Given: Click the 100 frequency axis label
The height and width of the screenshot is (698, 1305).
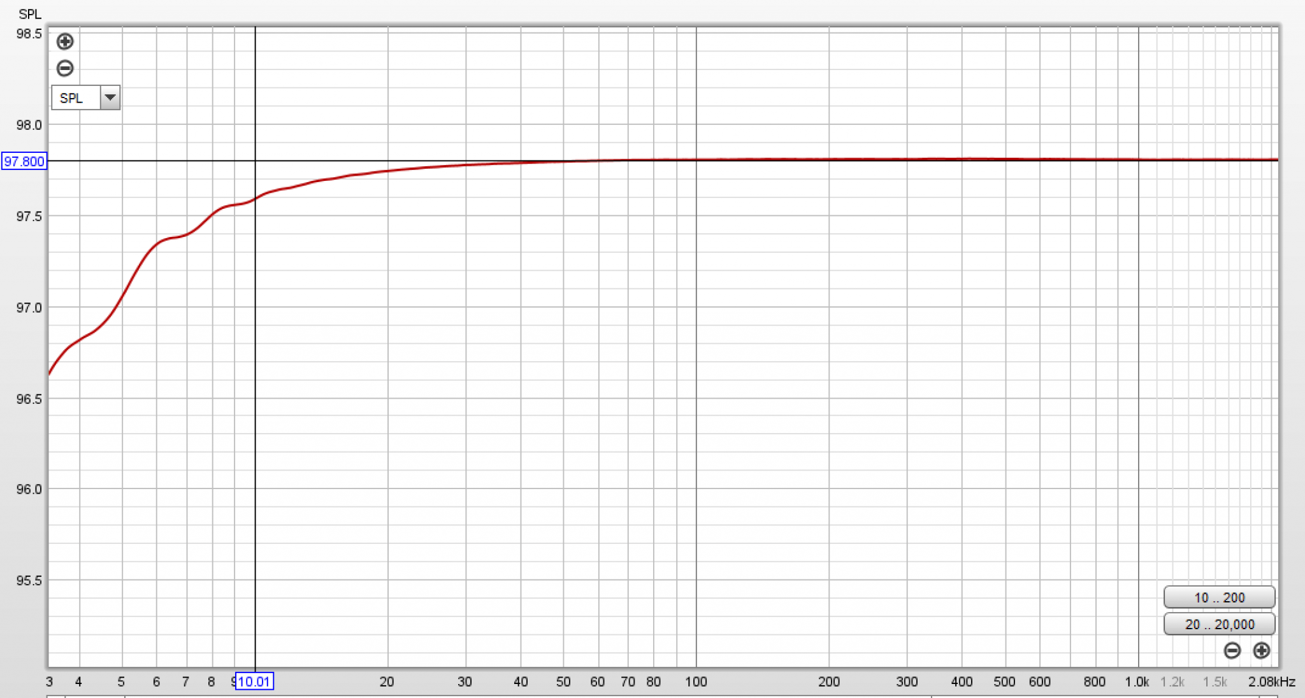Looking at the screenshot, I should click(696, 681).
